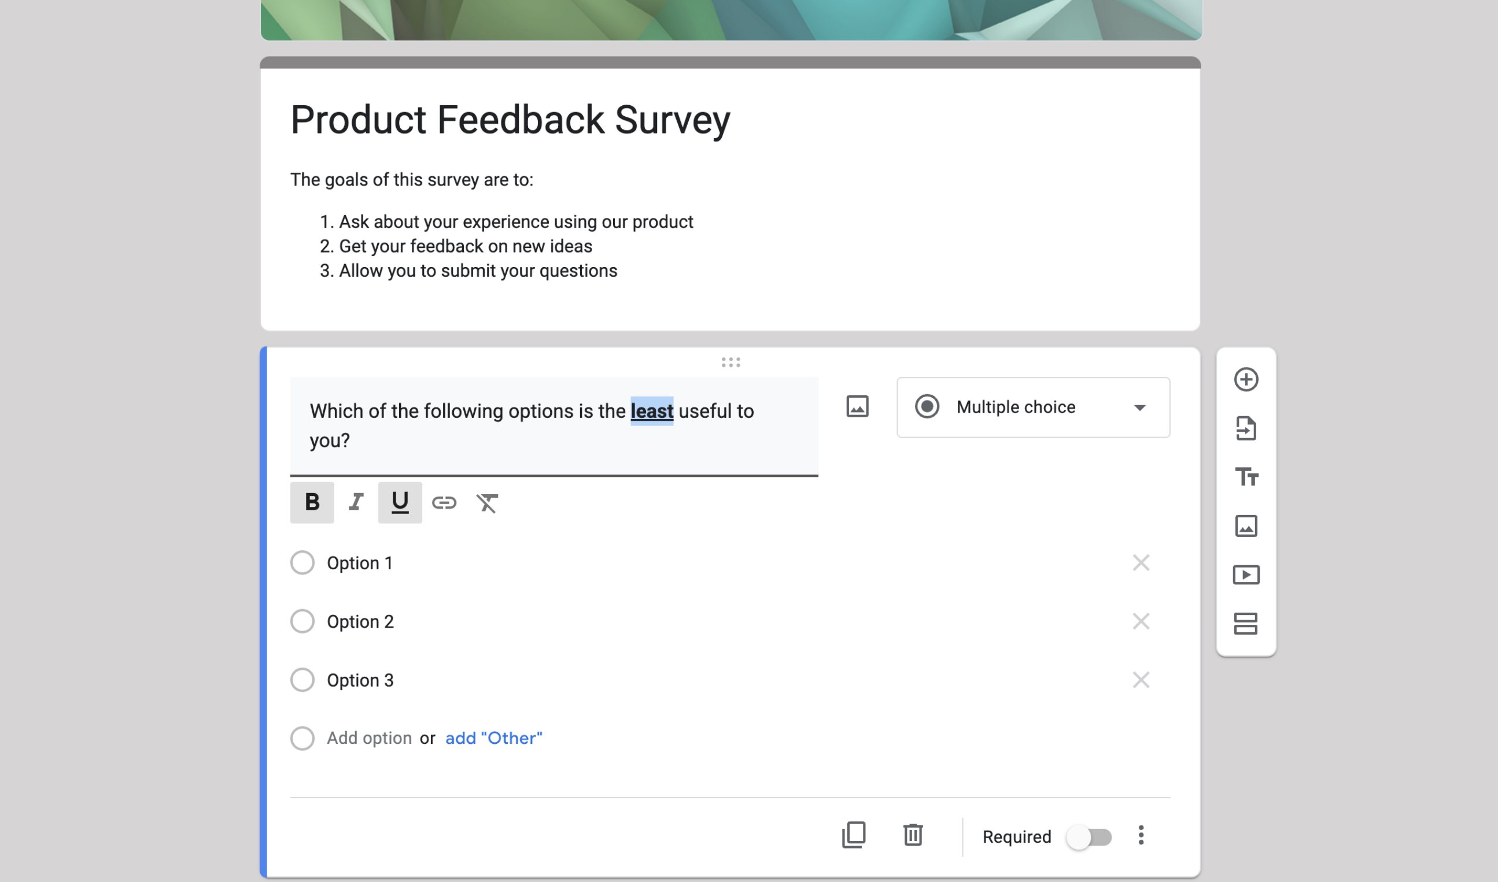Image resolution: width=1498 pixels, height=882 pixels.
Task: Click the Add video icon
Action: click(1246, 575)
